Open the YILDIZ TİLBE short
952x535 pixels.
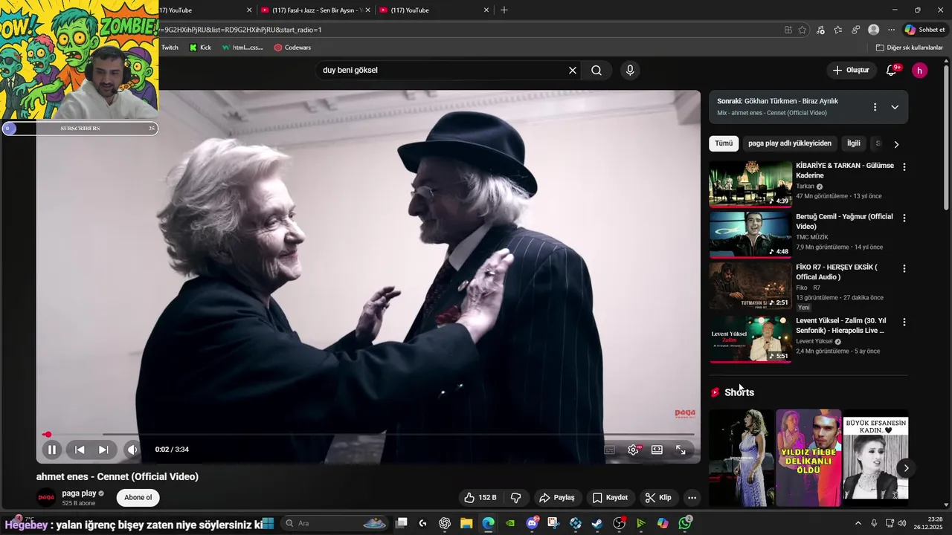click(808, 458)
